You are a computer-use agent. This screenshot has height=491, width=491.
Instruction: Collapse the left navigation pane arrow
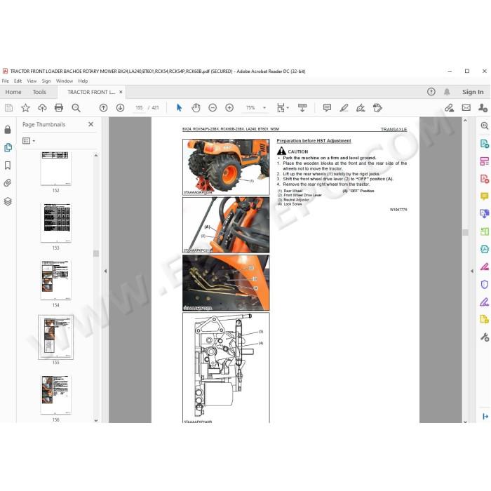105,271
